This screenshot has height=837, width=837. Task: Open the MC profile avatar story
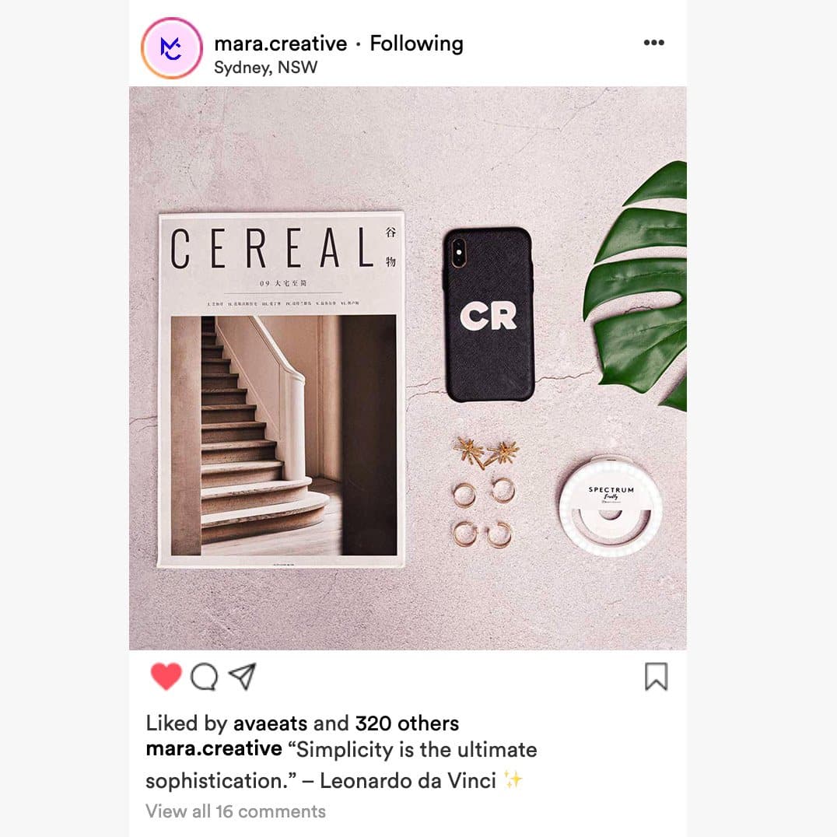coord(171,48)
